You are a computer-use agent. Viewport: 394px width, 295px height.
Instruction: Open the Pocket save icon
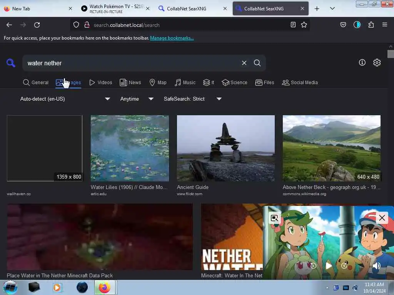point(343,25)
